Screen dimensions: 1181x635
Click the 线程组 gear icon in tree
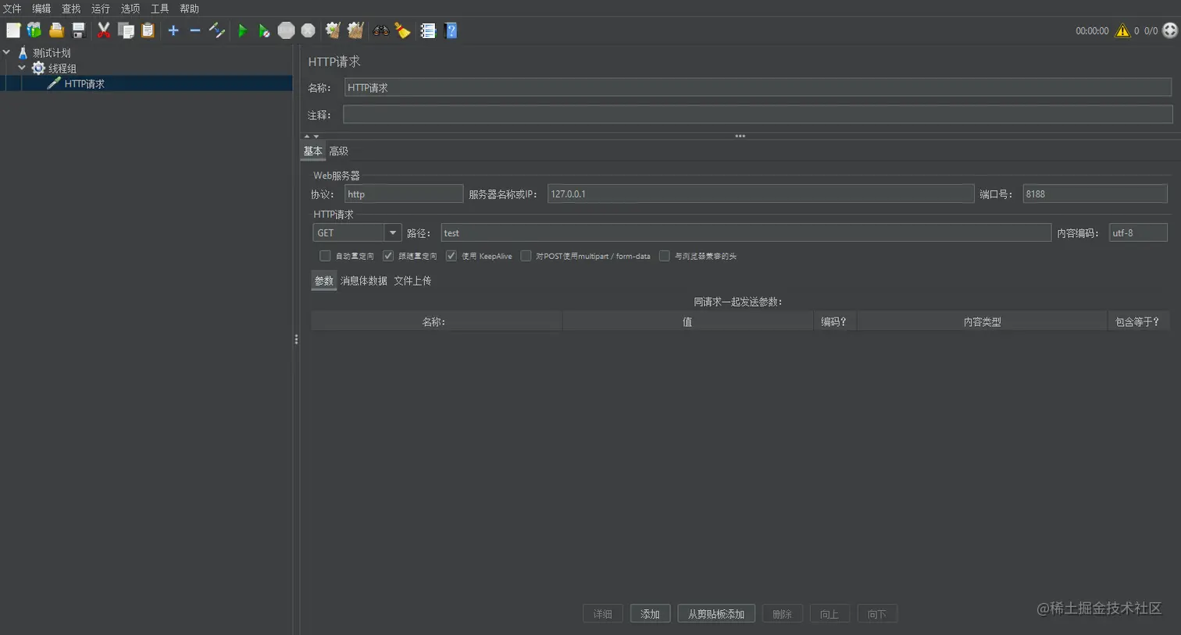click(38, 69)
